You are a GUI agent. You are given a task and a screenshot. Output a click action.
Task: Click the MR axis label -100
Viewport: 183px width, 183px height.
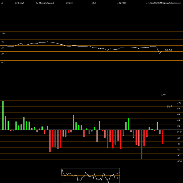pyautogui.click(x=179, y=161)
